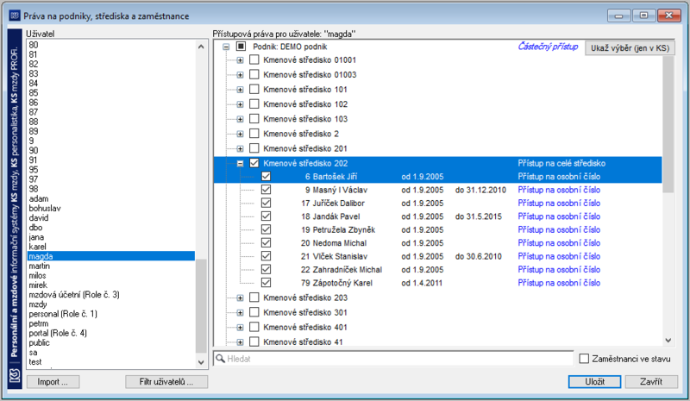Click Ukaž výběr (jen v KS) button

tap(630, 48)
